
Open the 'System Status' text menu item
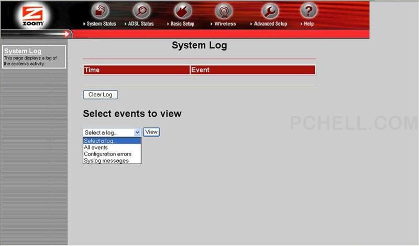tap(101, 24)
